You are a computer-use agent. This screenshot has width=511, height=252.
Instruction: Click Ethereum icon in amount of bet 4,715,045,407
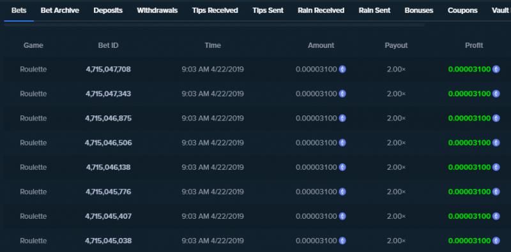click(342, 216)
